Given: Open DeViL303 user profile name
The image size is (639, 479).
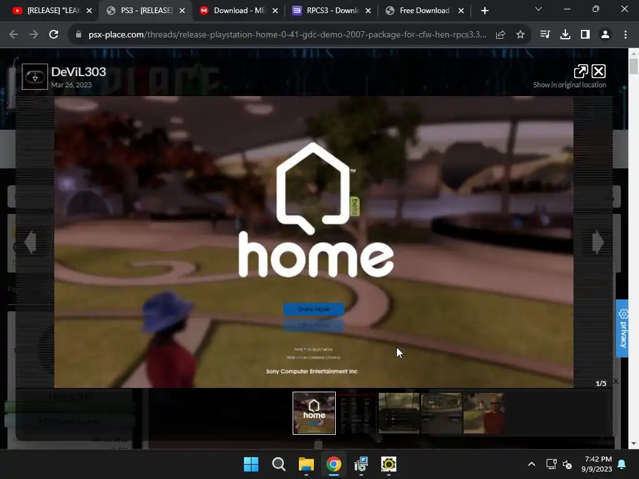Looking at the screenshot, I should (x=79, y=72).
